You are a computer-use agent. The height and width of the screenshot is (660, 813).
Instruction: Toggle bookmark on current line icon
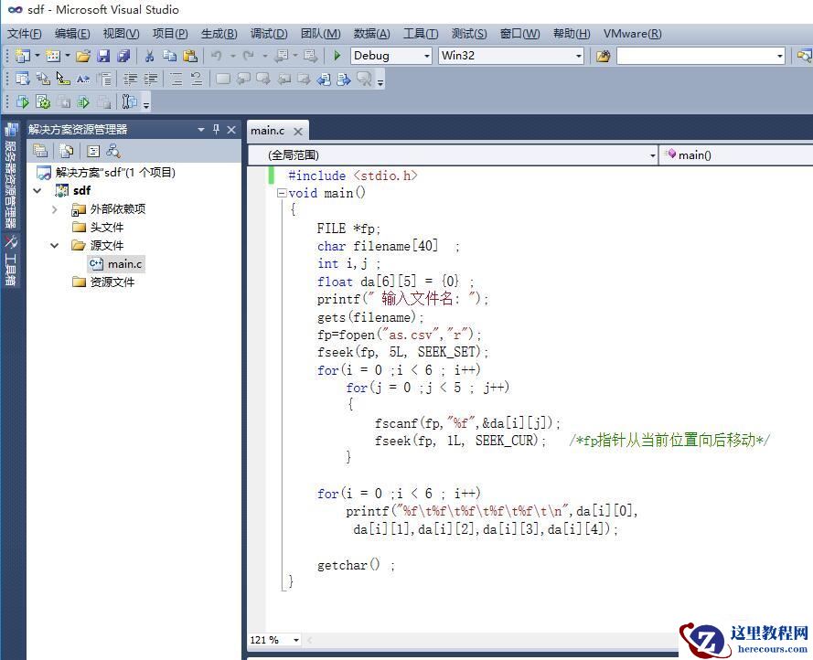coord(223,79)
